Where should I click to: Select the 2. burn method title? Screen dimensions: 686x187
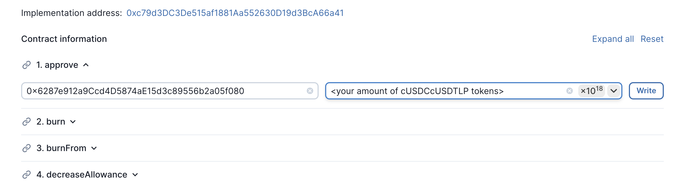pos(51,122)
